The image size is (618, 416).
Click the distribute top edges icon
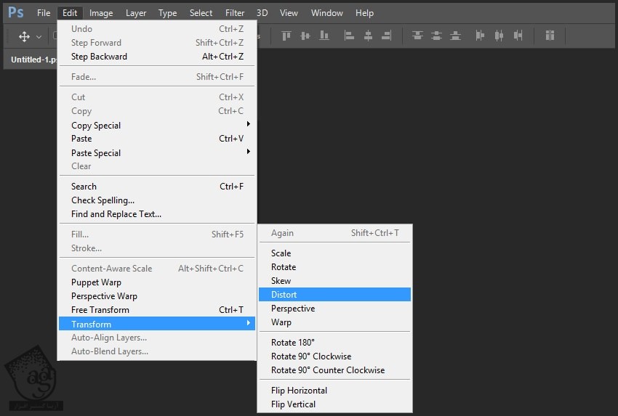[x=417, y=36]
